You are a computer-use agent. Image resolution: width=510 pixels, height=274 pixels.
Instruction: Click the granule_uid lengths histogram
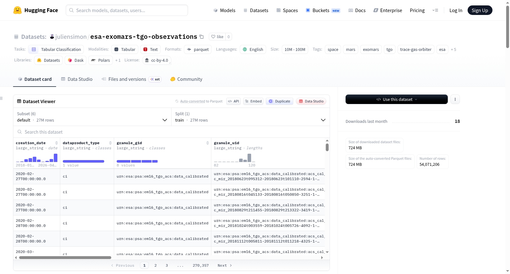[235, 158]
